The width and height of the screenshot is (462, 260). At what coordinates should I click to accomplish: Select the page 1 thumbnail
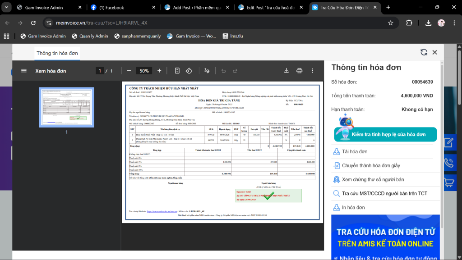tap(66, 107)
